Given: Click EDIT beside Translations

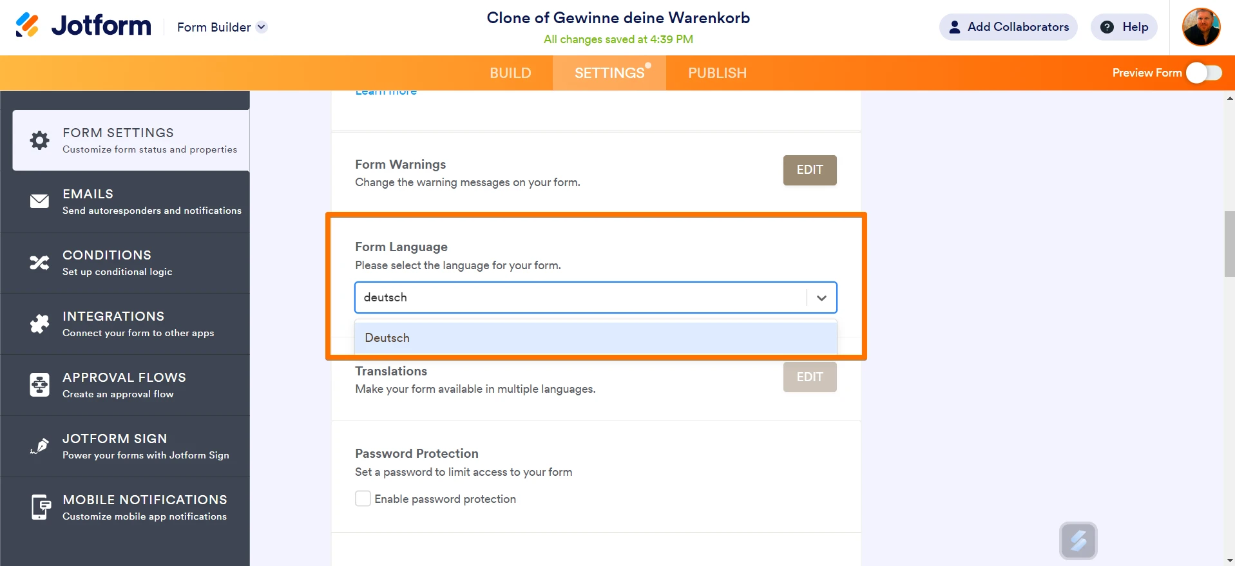Looking at the screenshot, I should click(809, 377).
